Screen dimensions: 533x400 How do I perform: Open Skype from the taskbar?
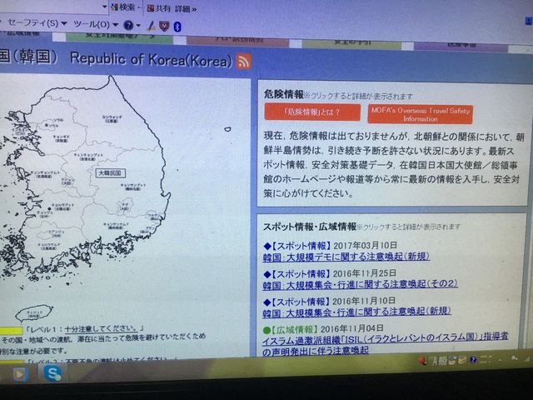(x=53, y=375)
